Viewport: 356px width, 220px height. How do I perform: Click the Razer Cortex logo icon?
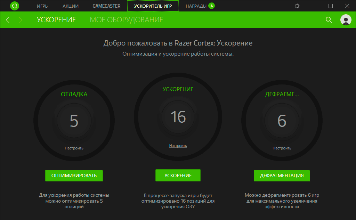point(15,6)
